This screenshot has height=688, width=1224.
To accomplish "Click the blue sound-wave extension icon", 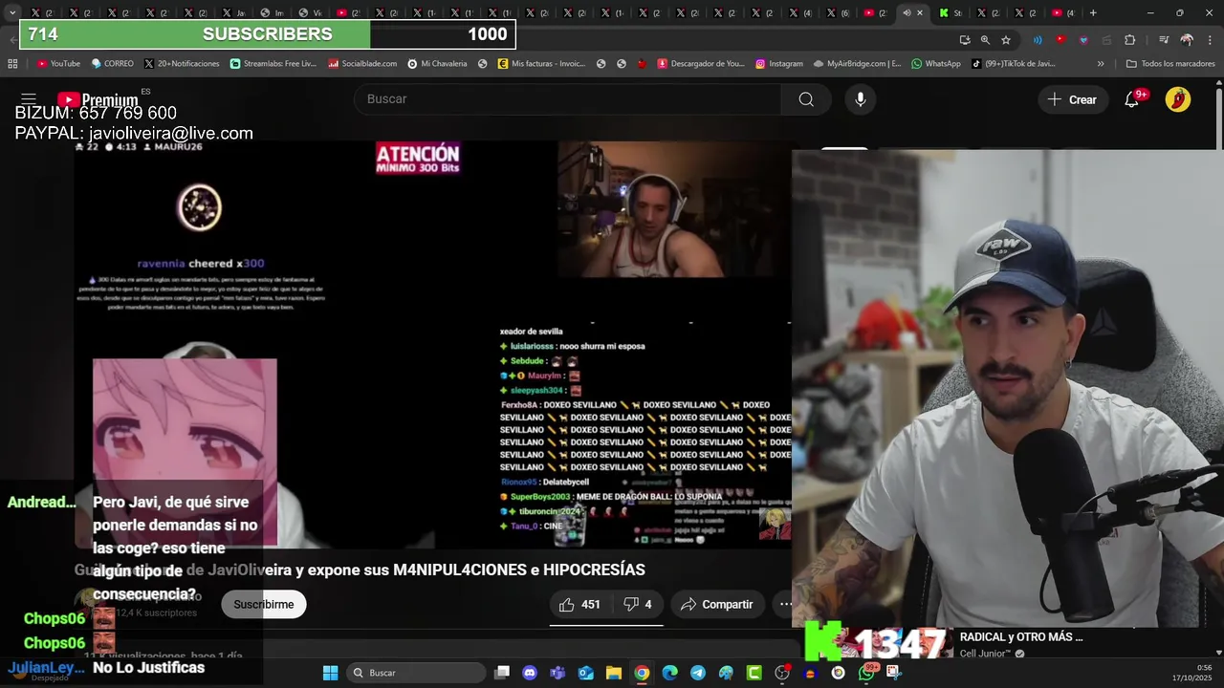I will (1038, 40).
